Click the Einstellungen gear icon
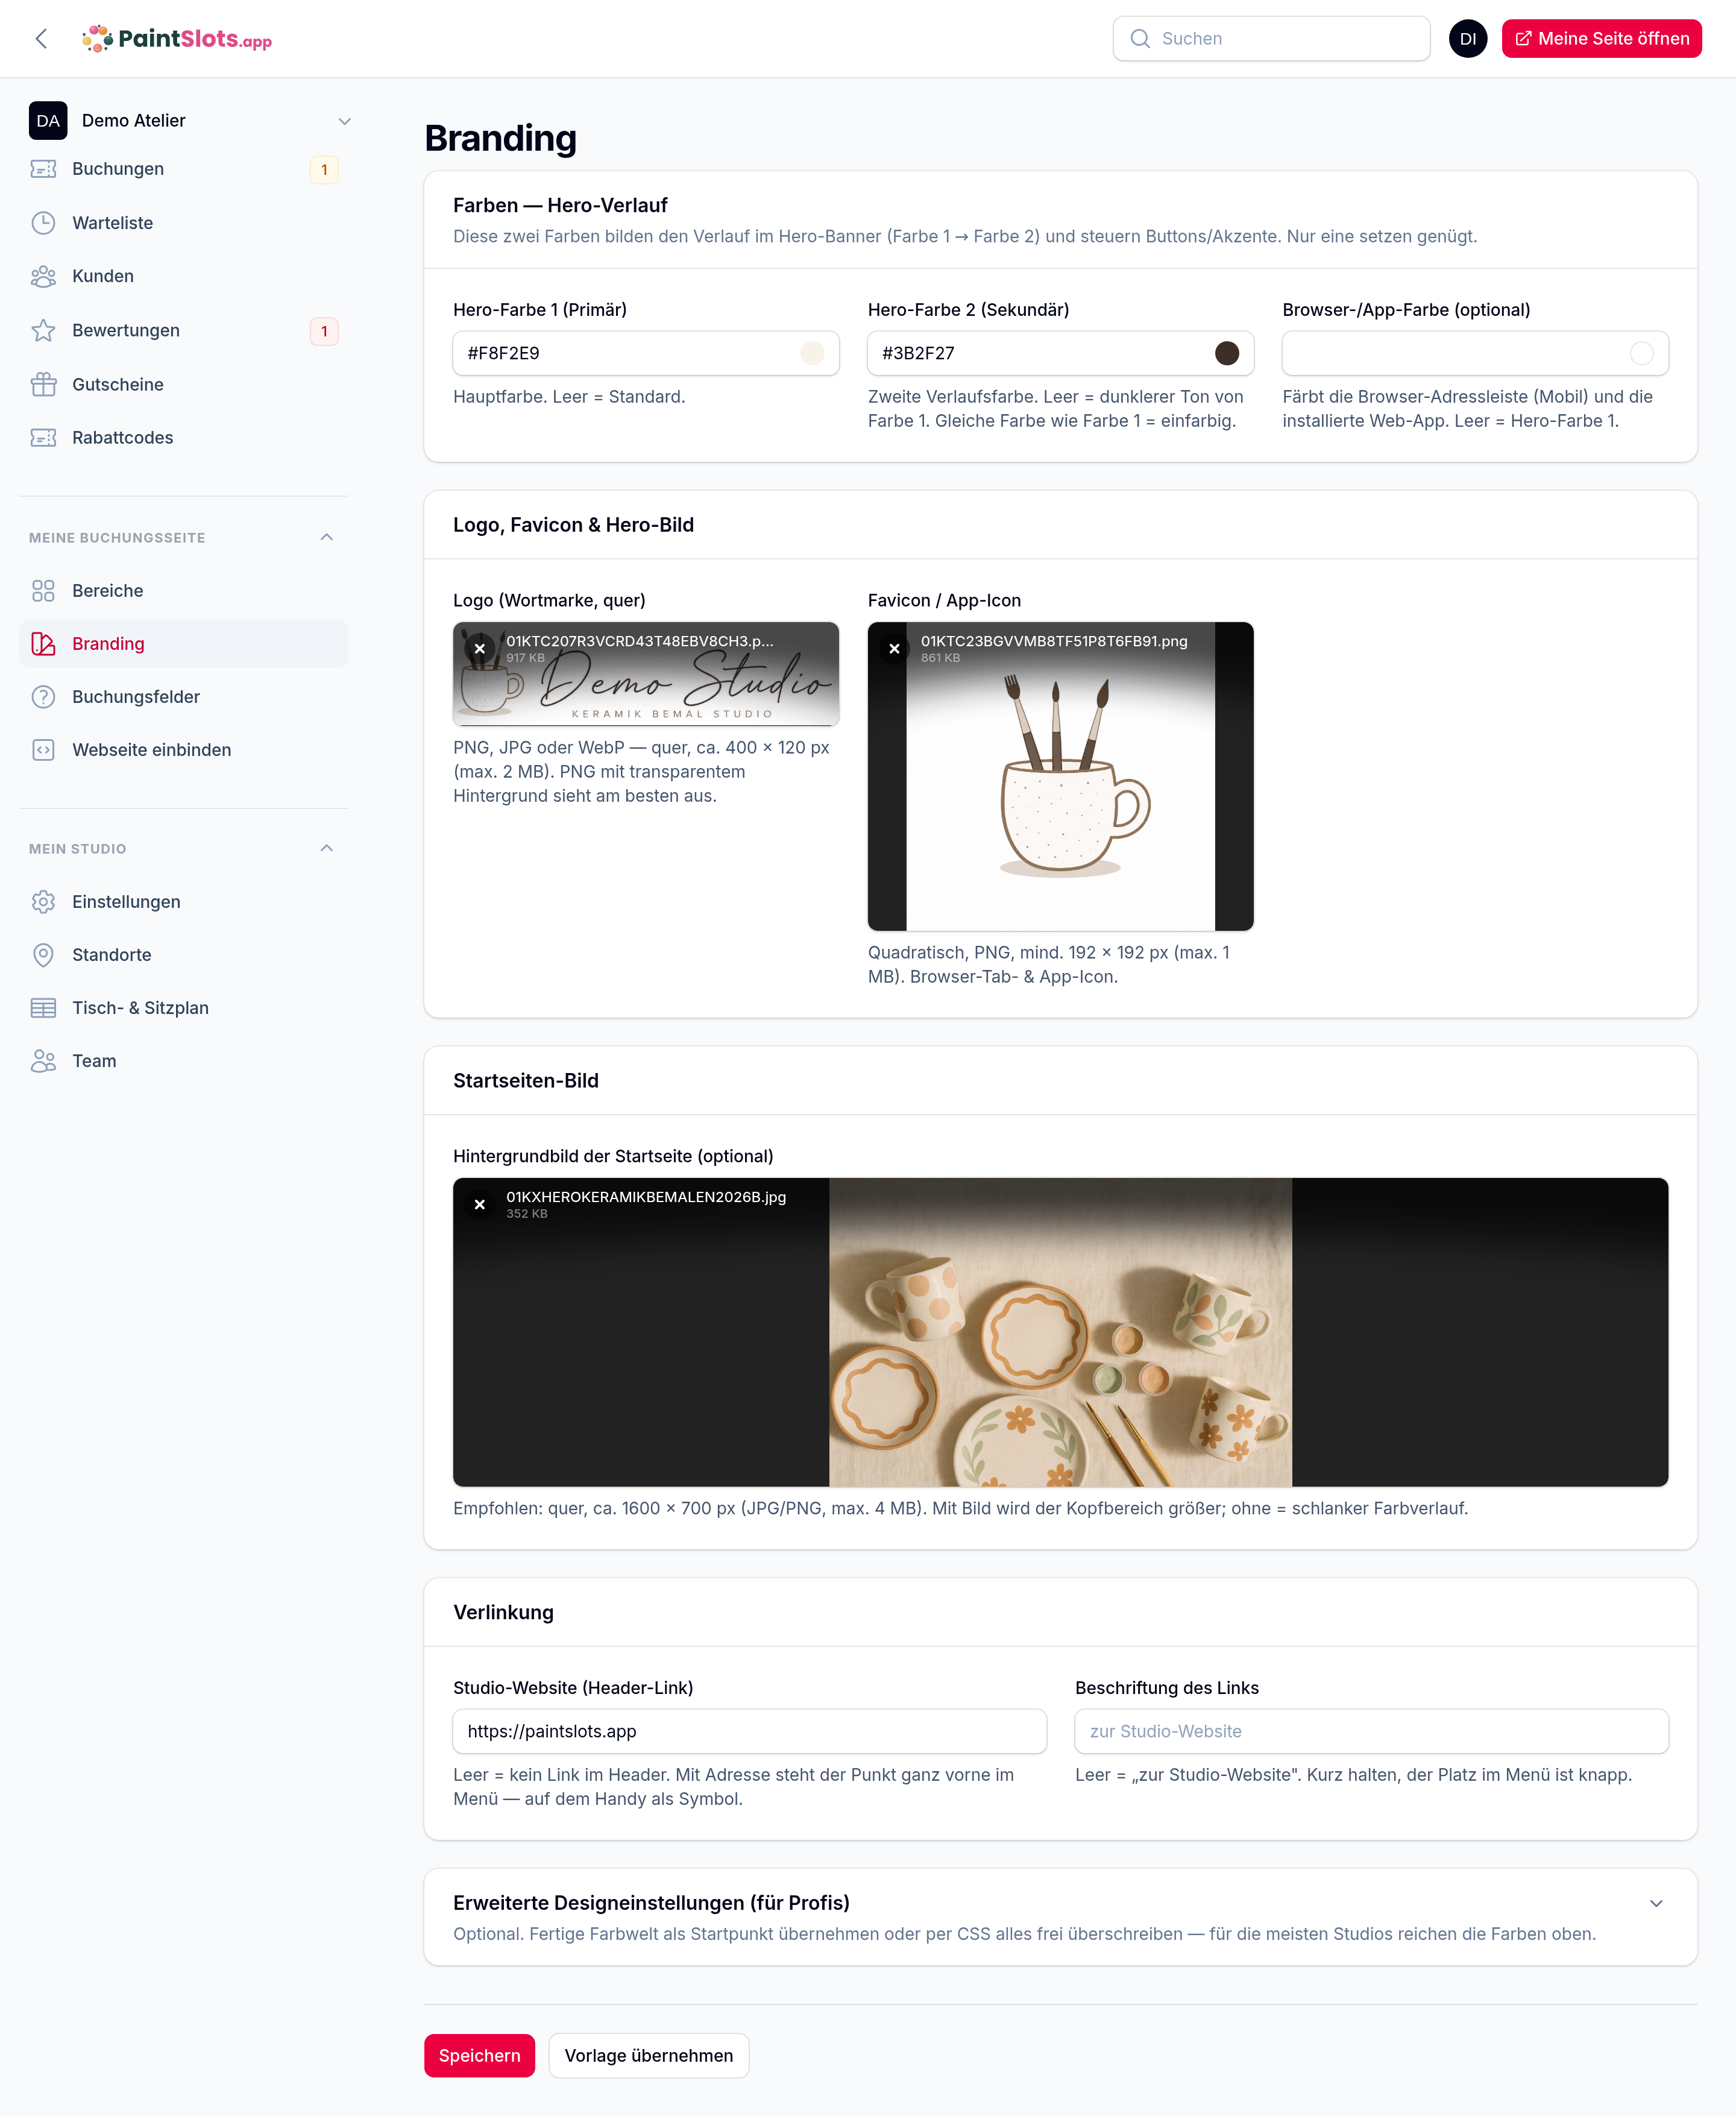 tap(43, 902)
